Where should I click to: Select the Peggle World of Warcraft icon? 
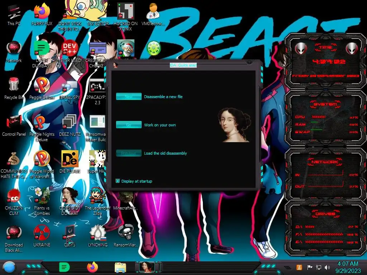pyautogui.click(x=42, y=165)
